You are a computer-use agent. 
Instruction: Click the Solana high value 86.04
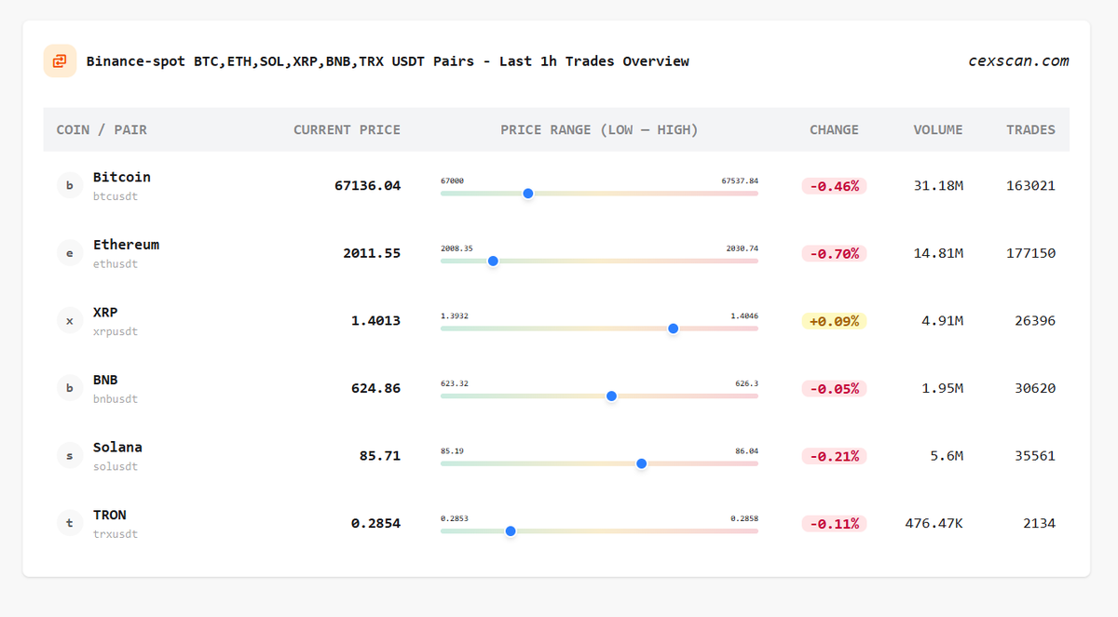[746, 450]
